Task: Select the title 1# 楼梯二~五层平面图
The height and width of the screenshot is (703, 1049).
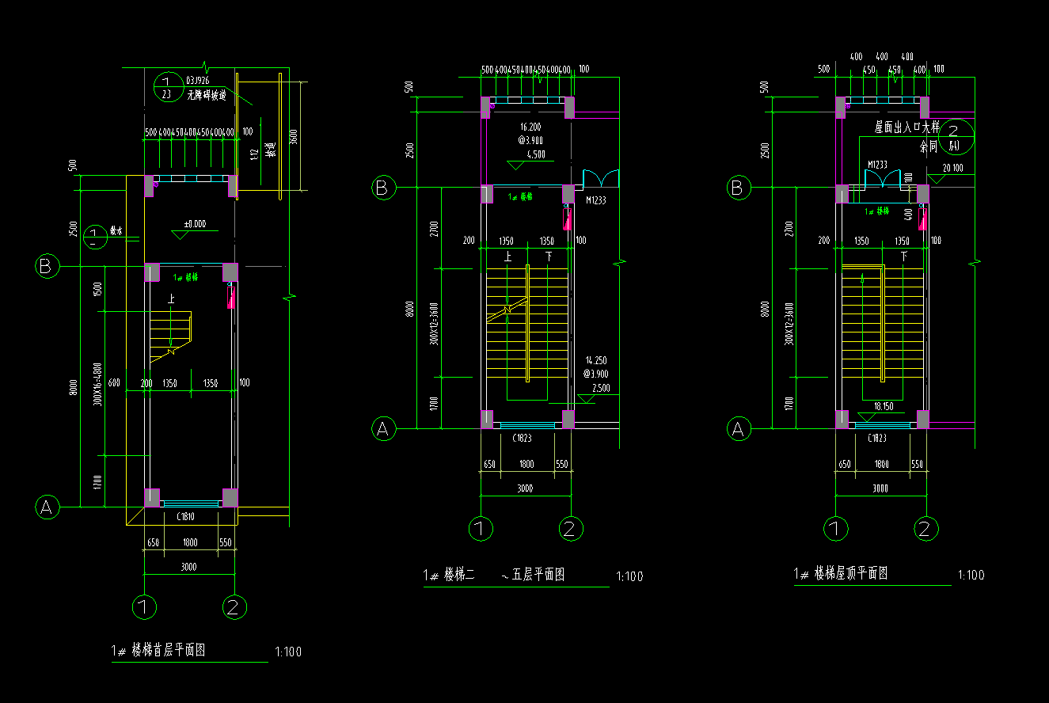Action: (x=495, y=576)
